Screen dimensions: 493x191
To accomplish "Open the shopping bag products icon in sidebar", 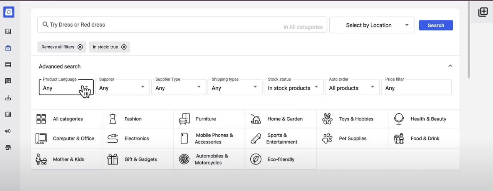I will click(x=8, y=48).
